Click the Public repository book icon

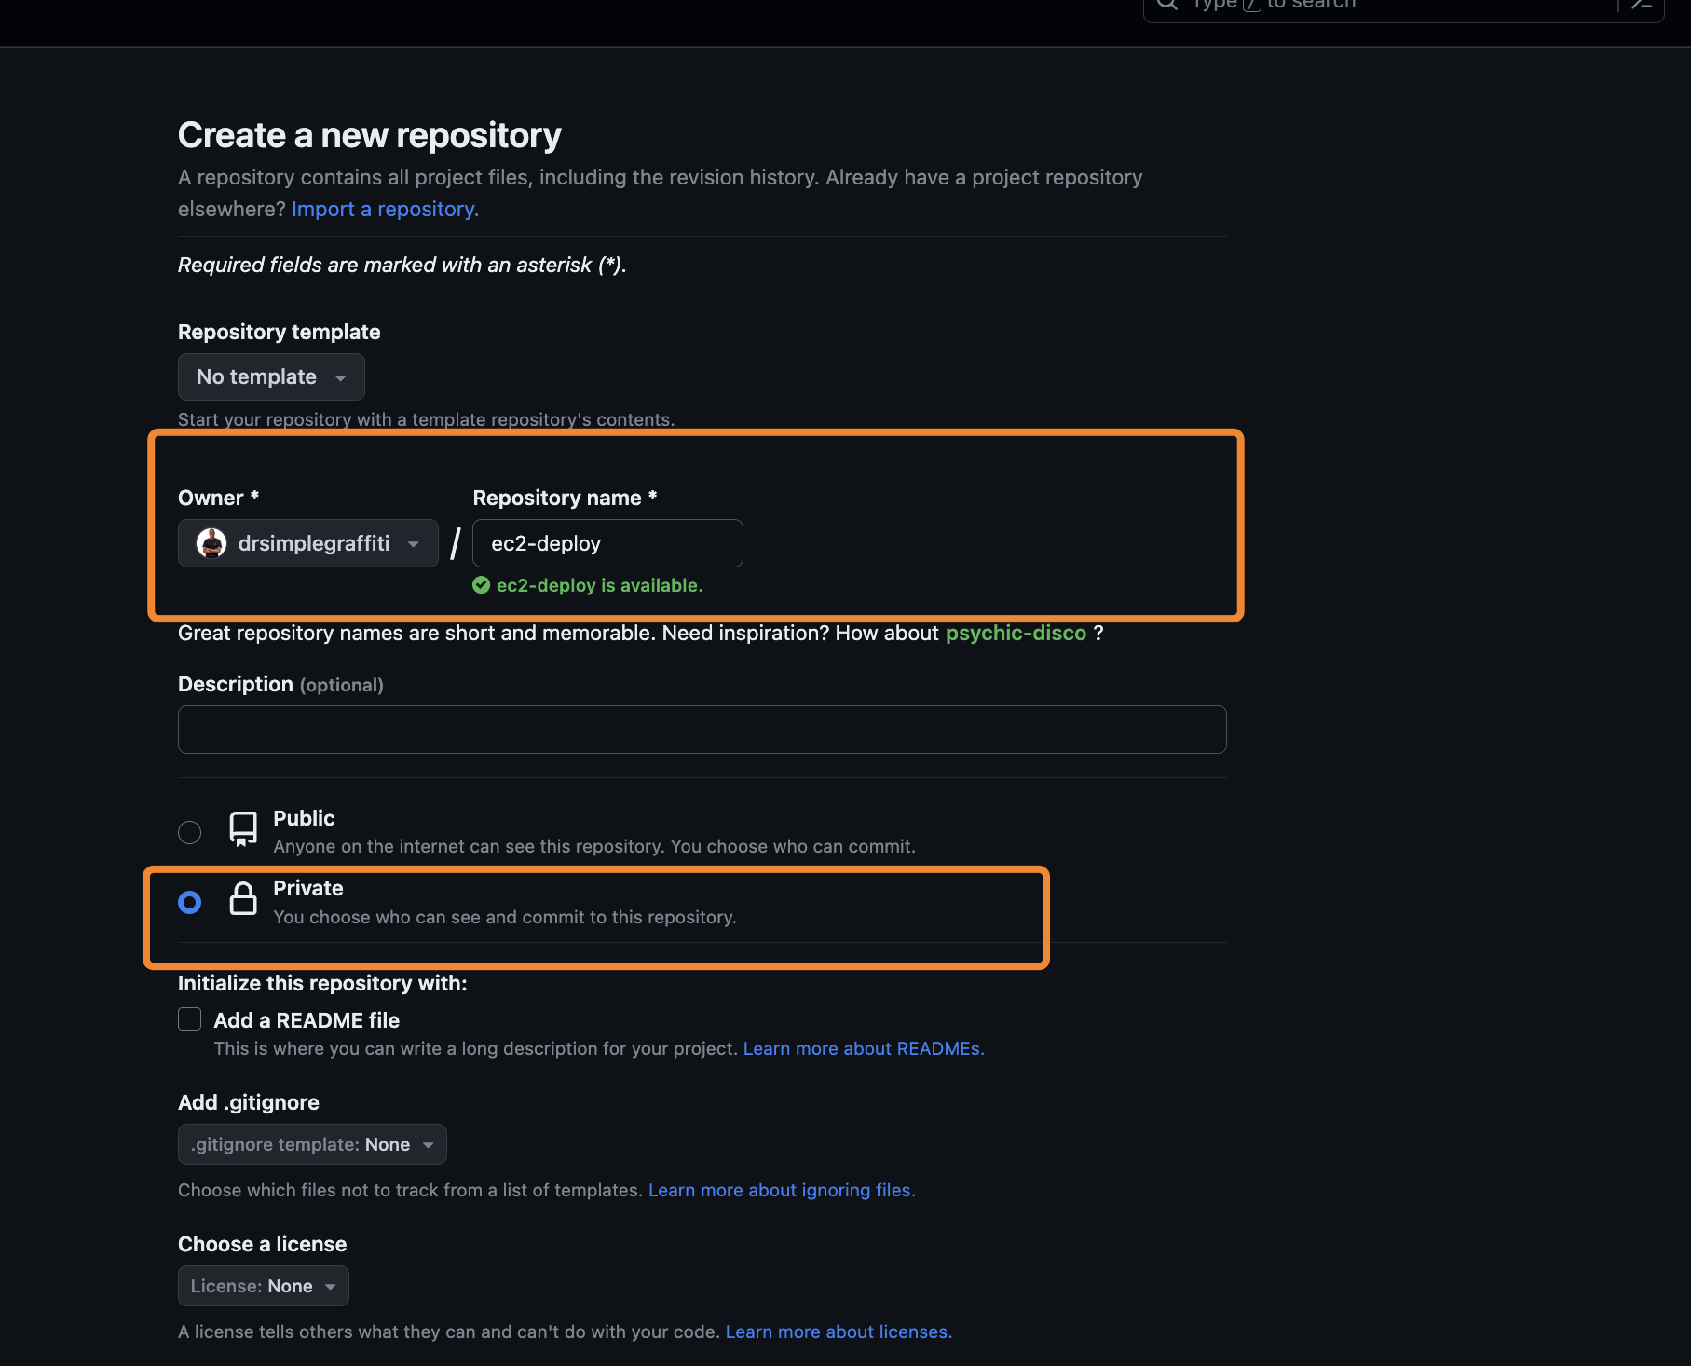[x=243, y=828]
